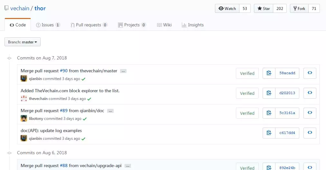View the 53 watchers count
The height and width of the screenshot is (170, 326).
[245, 8]
